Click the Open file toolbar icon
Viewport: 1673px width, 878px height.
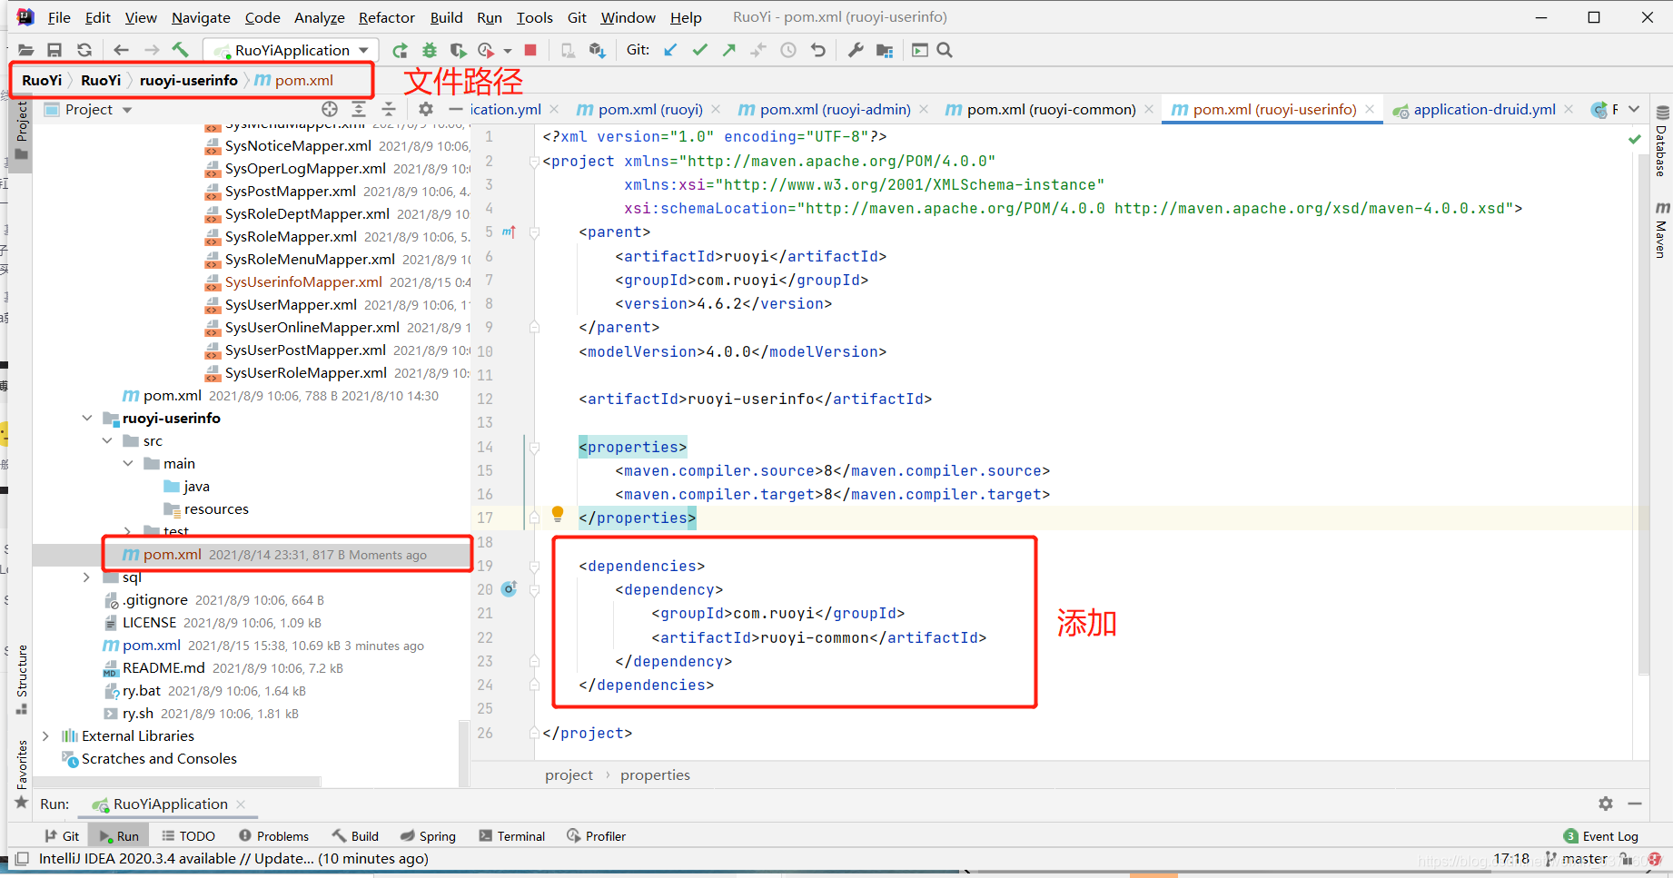(25, 50)
